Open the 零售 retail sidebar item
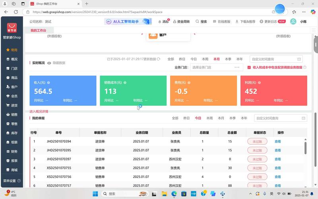This screenshot has width=318, height=199. point(12,124)
